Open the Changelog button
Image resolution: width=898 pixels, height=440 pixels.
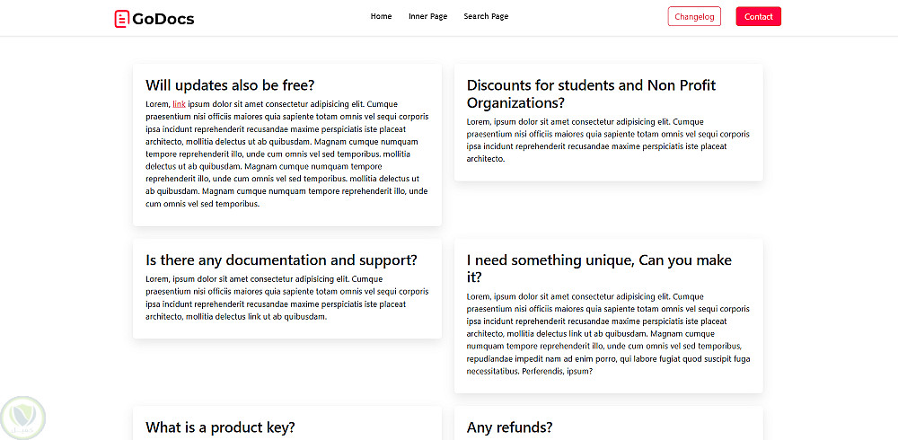click(694, 16)
